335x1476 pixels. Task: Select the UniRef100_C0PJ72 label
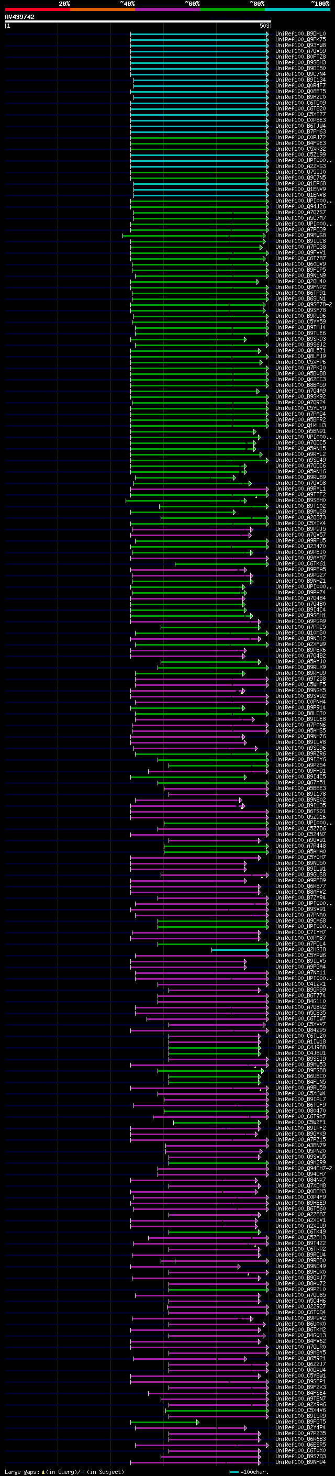(300, 138)
